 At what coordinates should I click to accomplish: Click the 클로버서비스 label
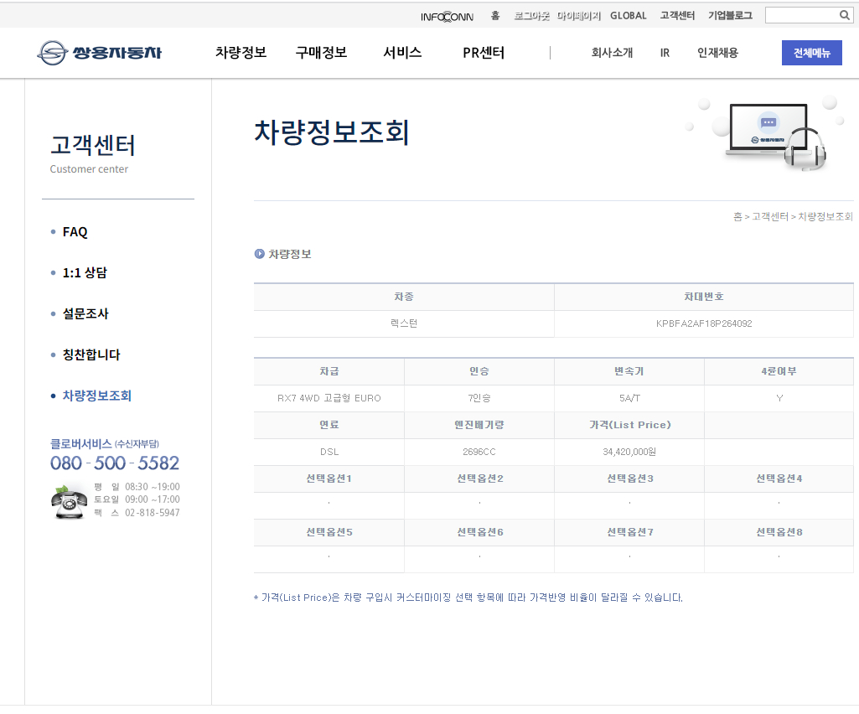coord(81,443)
